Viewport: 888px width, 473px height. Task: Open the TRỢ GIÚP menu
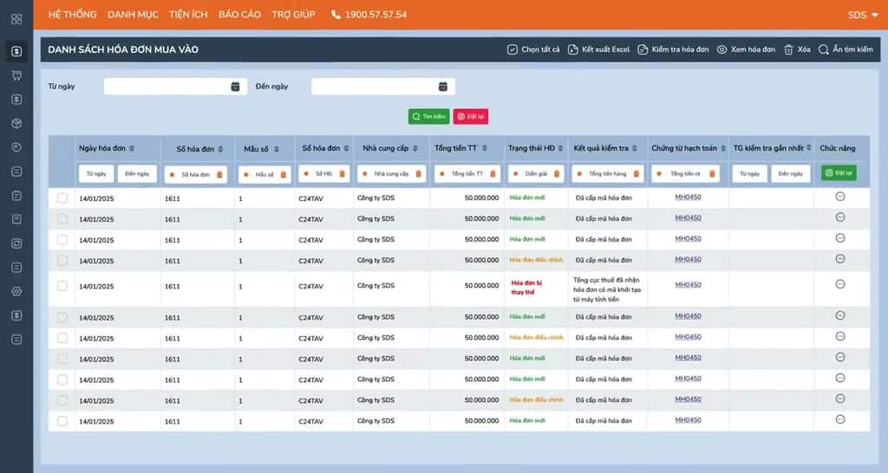293,15
